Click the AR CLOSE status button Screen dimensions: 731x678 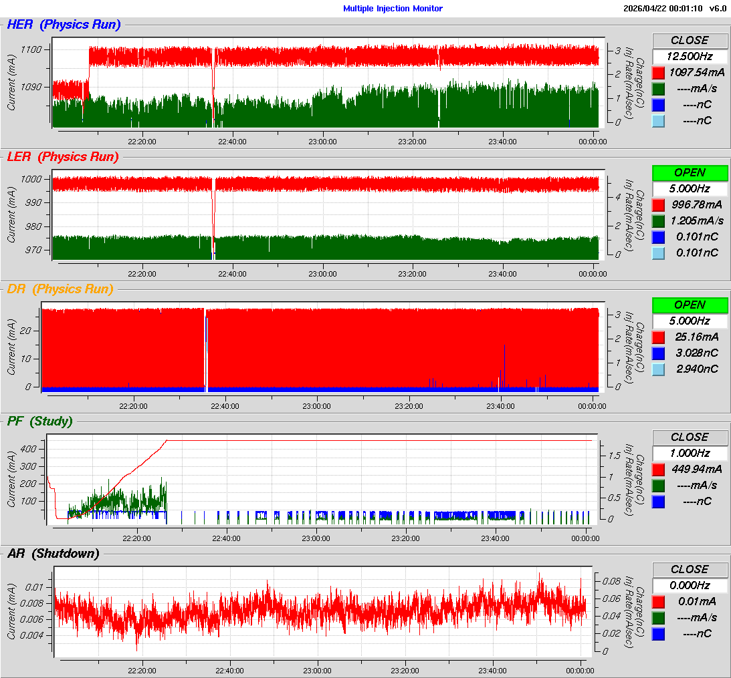click(690, 569)
